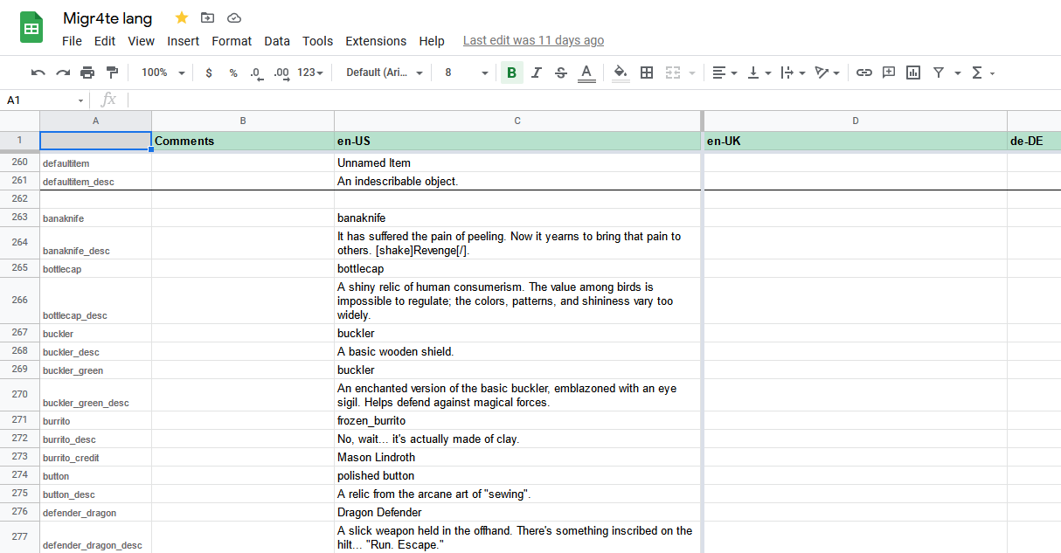The height and width of the screenshot is (553, 1061).
Task: Click the add comment icon
Action: click(x=889, y=73)
